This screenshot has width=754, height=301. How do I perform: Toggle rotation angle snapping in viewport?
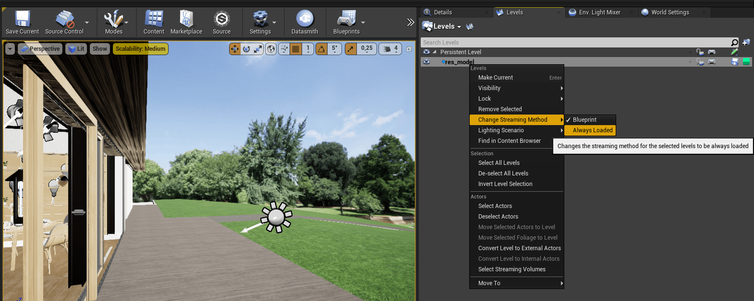pyautogui.click(x=322, y=49)
